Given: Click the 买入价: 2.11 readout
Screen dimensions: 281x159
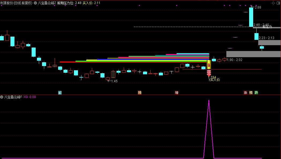Looking at the screenshot, I should [x=91, y=3].
